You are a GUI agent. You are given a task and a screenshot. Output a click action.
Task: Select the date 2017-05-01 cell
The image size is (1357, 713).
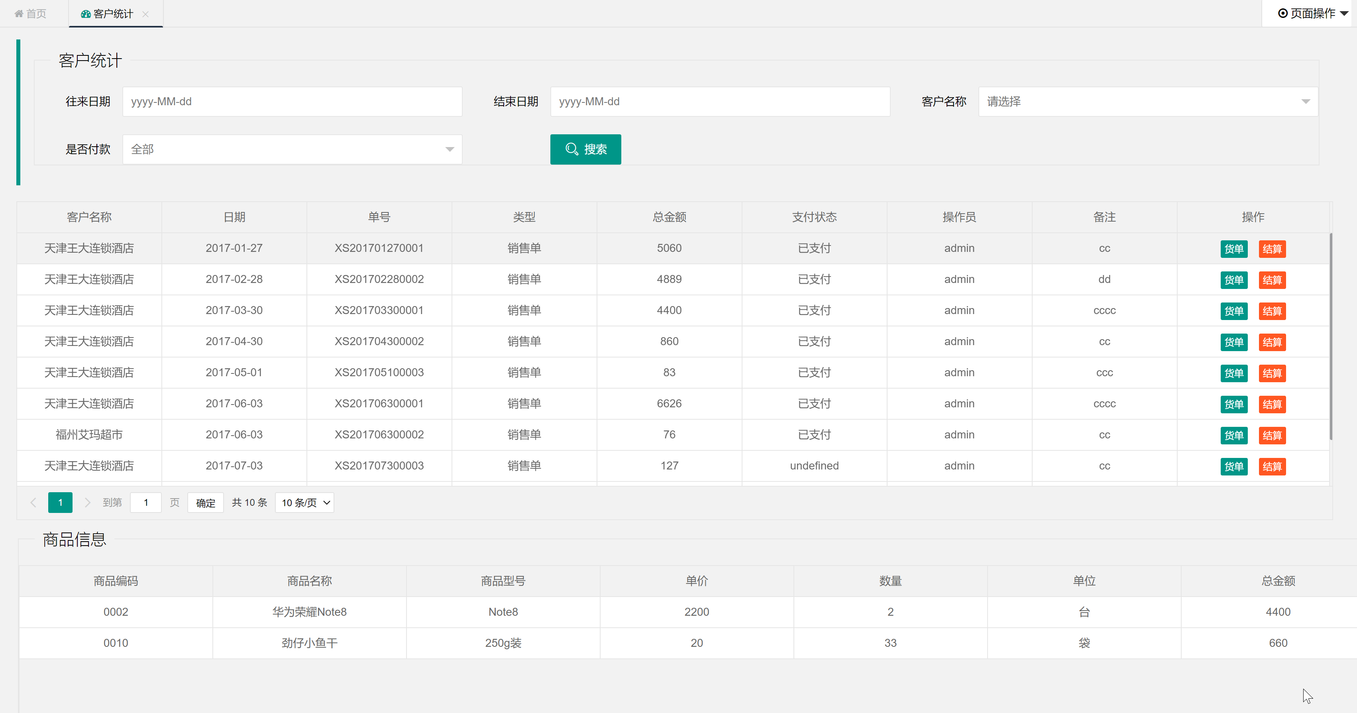click(x=234, y=373)
